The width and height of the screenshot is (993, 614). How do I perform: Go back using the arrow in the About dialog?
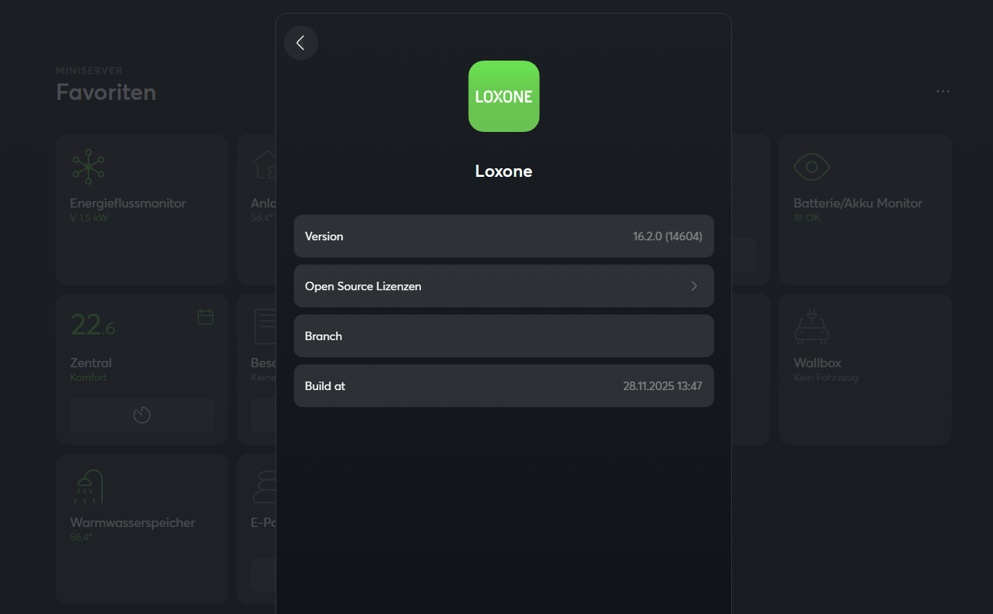pos(301,43)
